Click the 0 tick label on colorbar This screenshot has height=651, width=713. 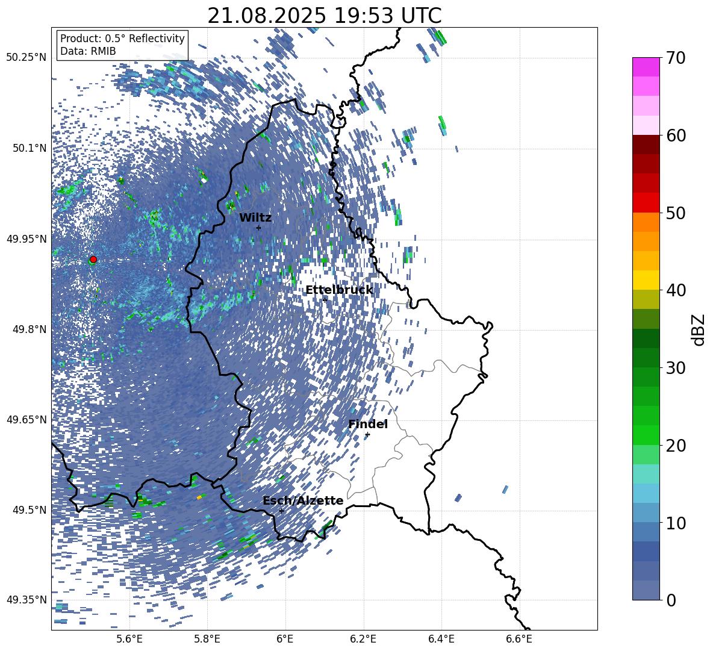coord(671,600)
